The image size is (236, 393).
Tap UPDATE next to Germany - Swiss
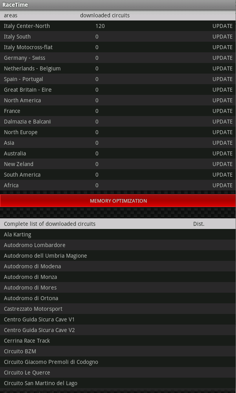click(223, 58)
